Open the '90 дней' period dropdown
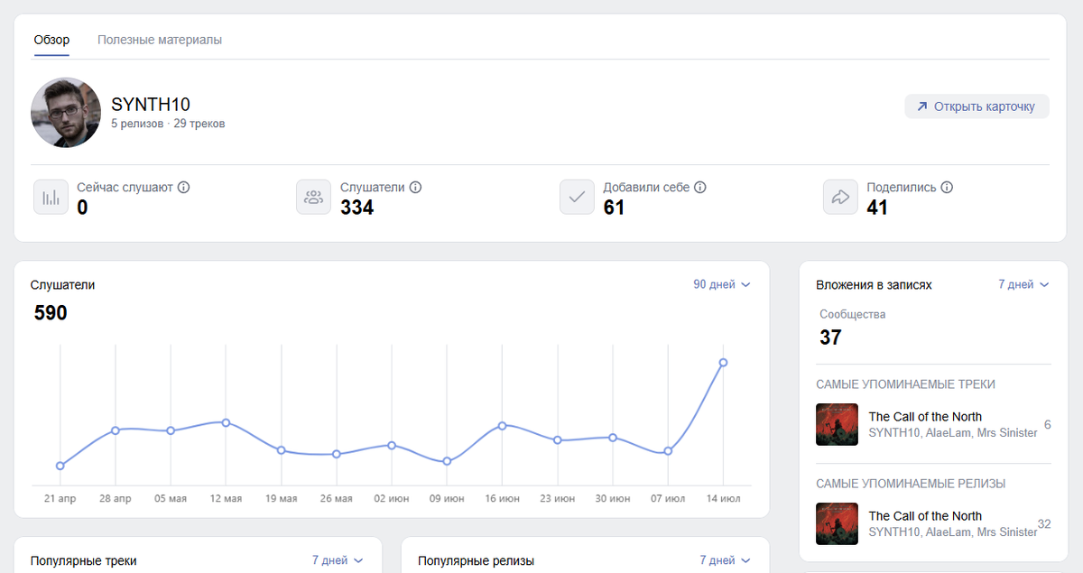Viewport: 1083px width, 573px height. [x=722, y=284]
